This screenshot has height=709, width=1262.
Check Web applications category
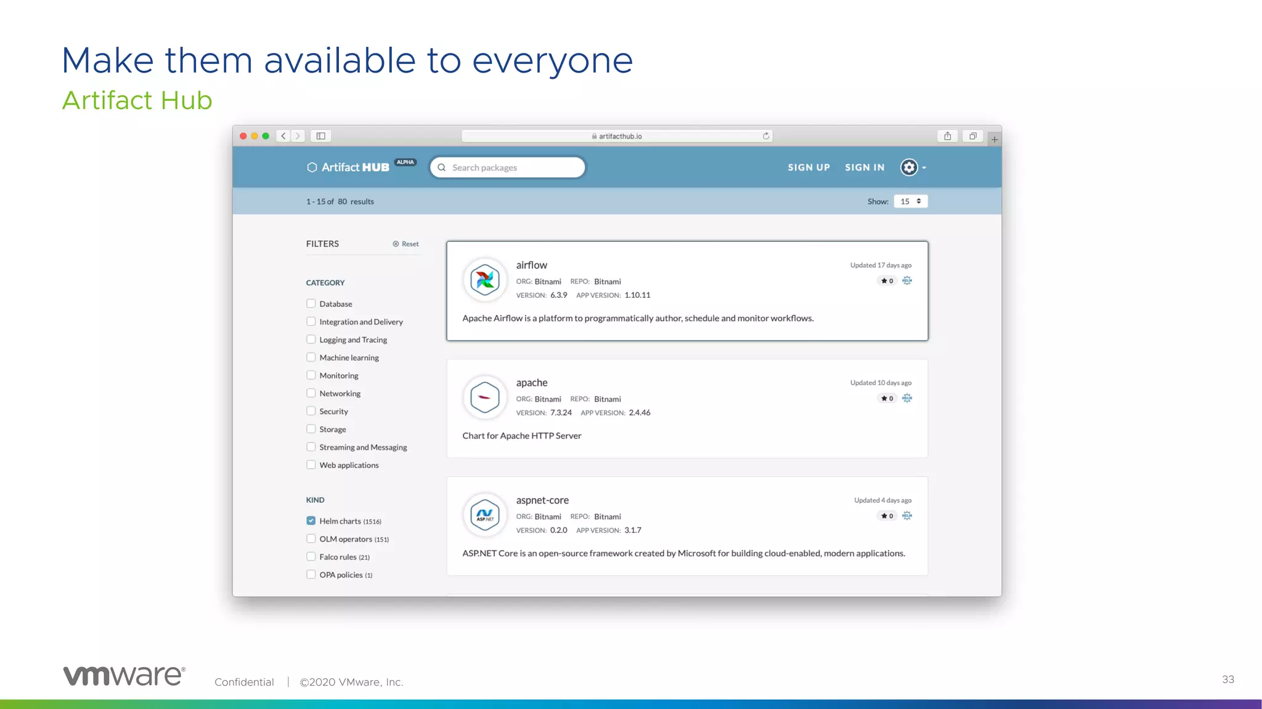tap(311, 465)
